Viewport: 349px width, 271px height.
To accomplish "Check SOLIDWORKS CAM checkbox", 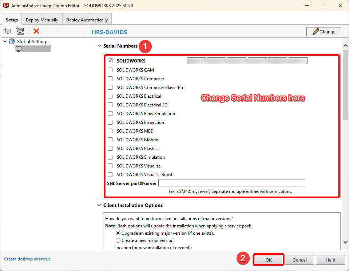I will click(x=110, y=70).
